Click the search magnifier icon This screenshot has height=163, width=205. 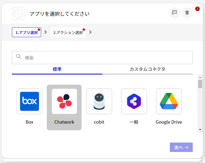point(19,56)
